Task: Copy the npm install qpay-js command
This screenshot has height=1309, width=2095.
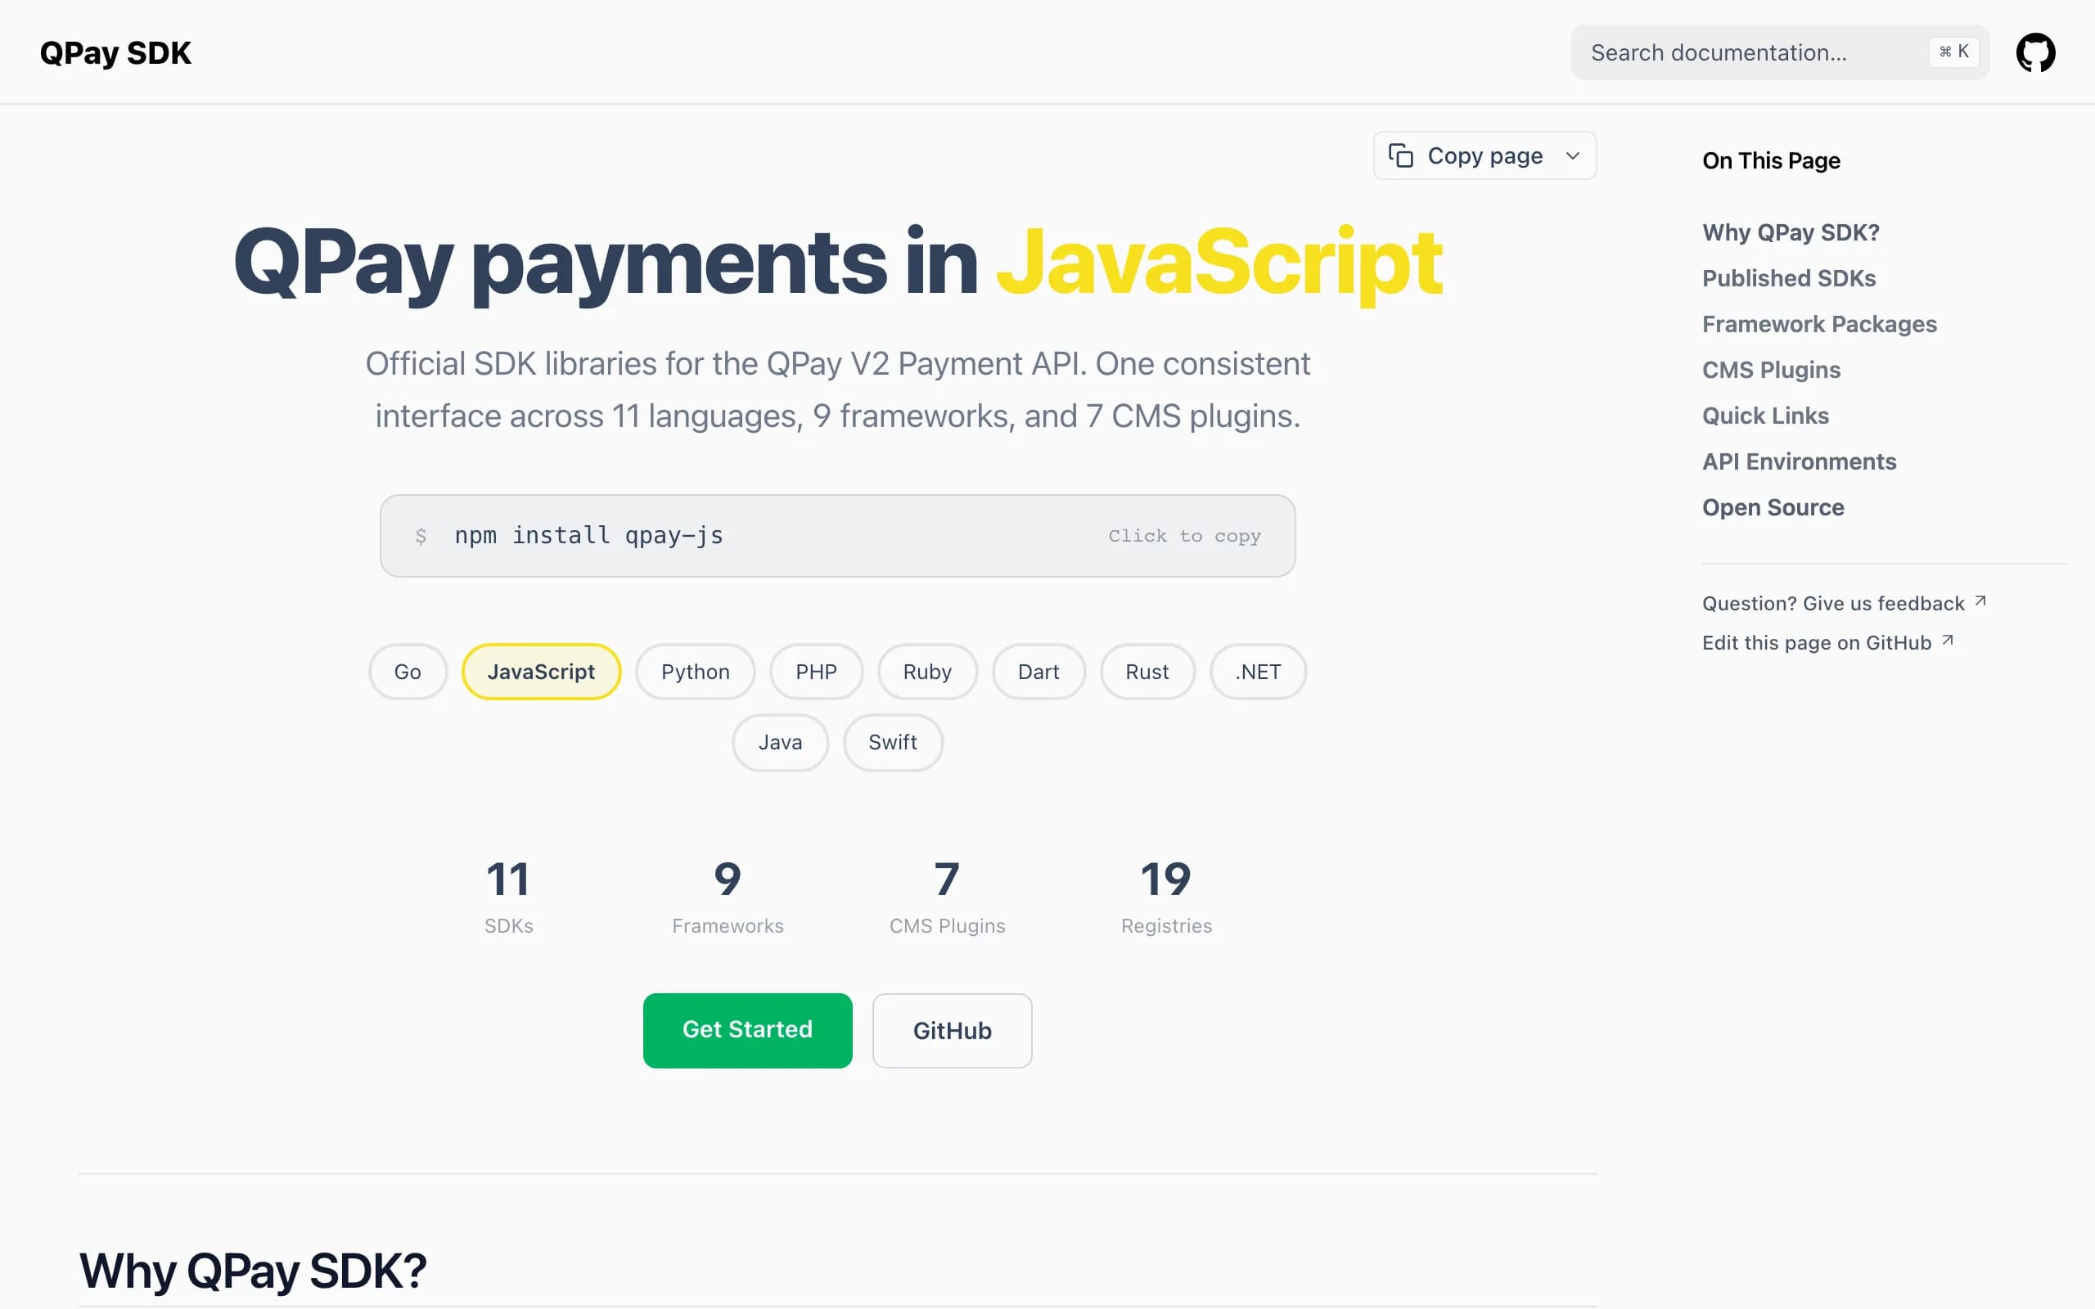Action: point(837,536)
